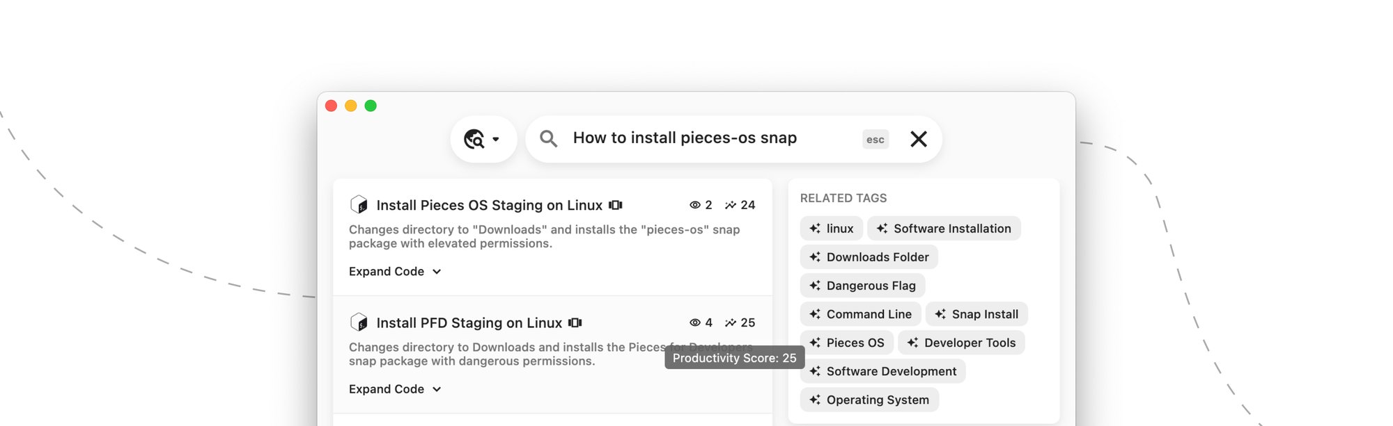
Task: Select the Software Installation tag
Action: point(944,229)
